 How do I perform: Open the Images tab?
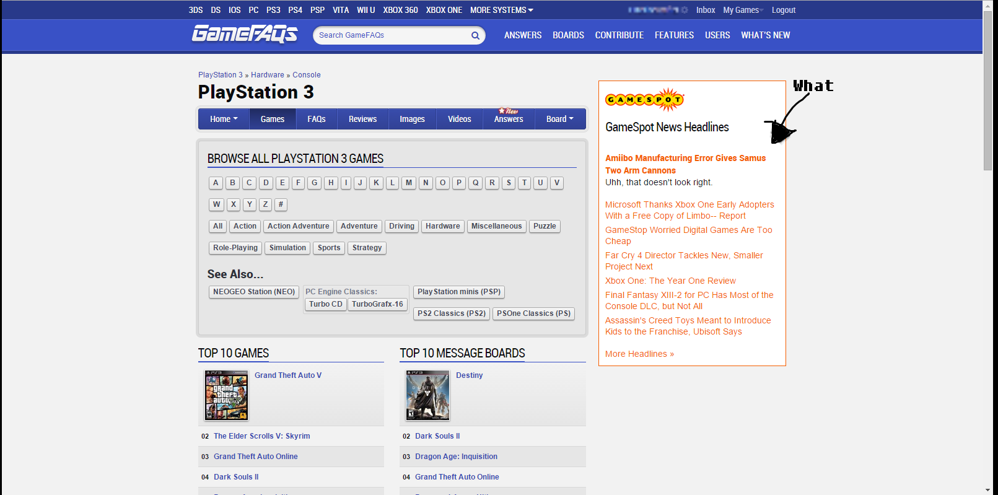(412, 119)
